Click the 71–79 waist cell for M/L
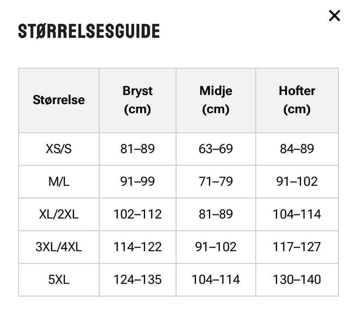Image resolution: width=357 pixels, height=312 pixels. [216, 182]
